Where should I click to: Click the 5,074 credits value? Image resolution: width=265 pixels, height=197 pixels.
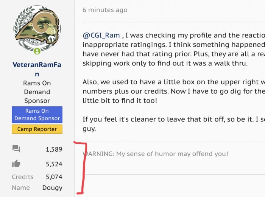[54, 177]
